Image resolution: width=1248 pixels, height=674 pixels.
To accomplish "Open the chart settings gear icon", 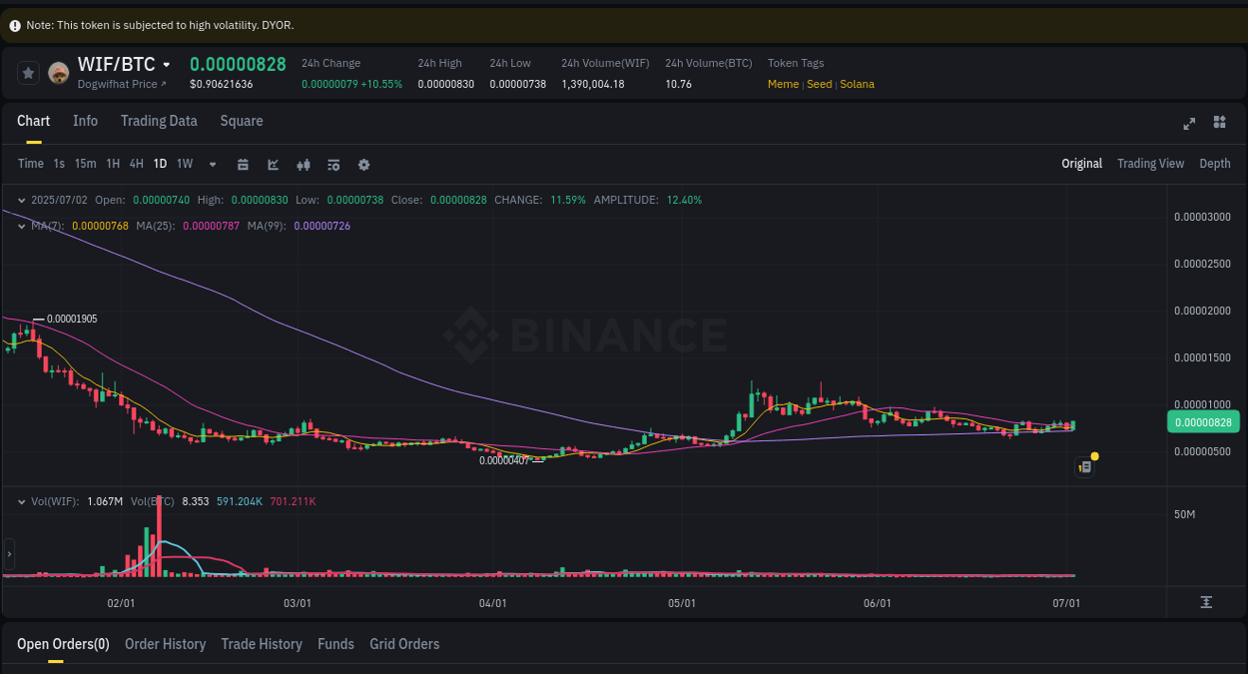I will point(363,164).
